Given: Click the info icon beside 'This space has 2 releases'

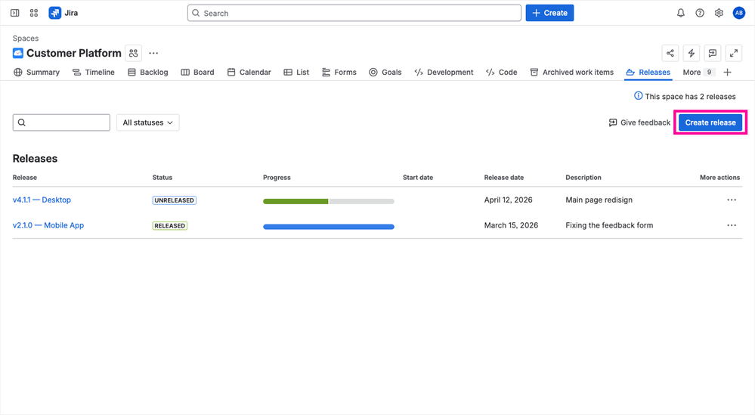Looking at the screenshot, I should (x=638, y=96).
